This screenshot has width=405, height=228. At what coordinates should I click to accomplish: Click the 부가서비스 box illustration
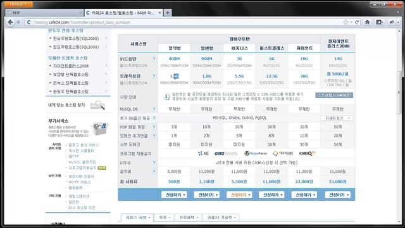99,128
